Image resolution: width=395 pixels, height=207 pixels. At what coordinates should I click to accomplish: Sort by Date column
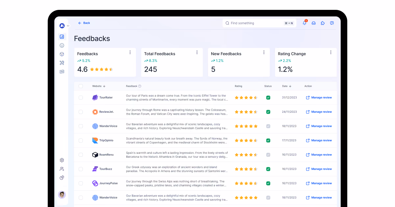[287, 86]
